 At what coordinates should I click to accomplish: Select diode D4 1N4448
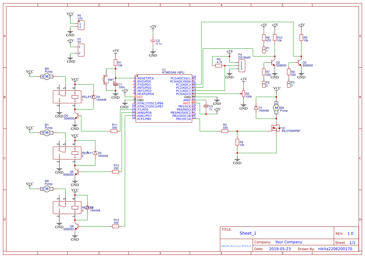[x=94, y=97]
